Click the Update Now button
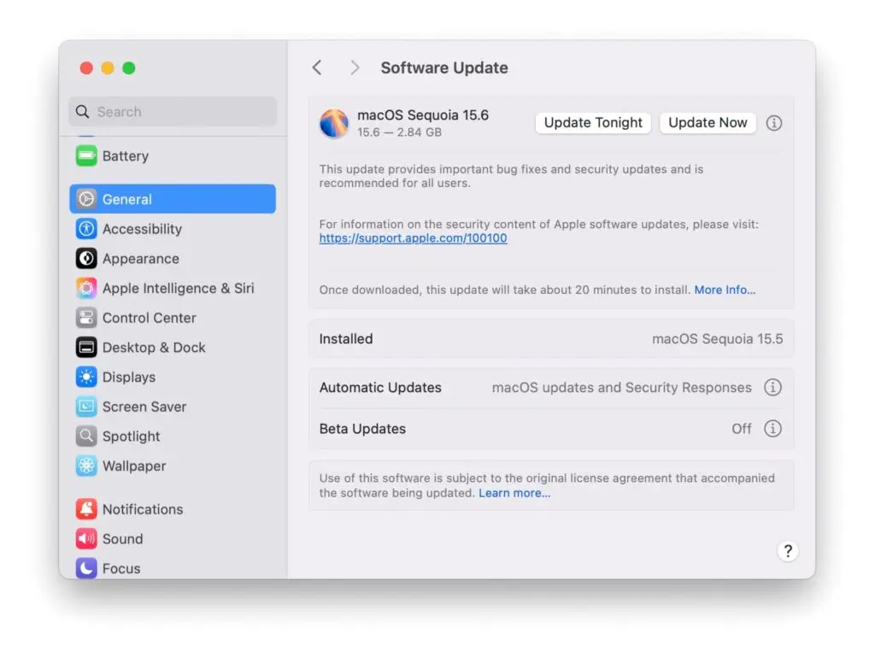Viewport: 875px width, 657px height. [708, 123]
